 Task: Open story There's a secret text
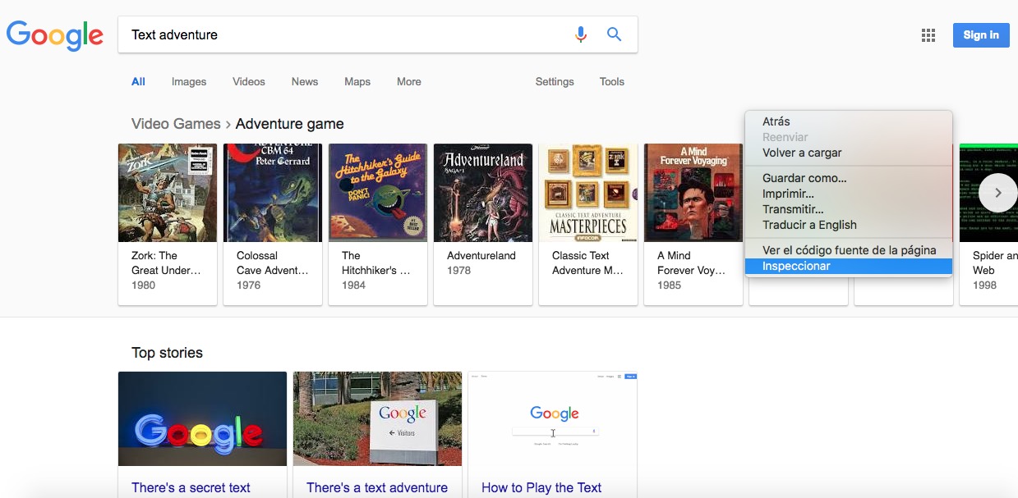tap(191, 487)
